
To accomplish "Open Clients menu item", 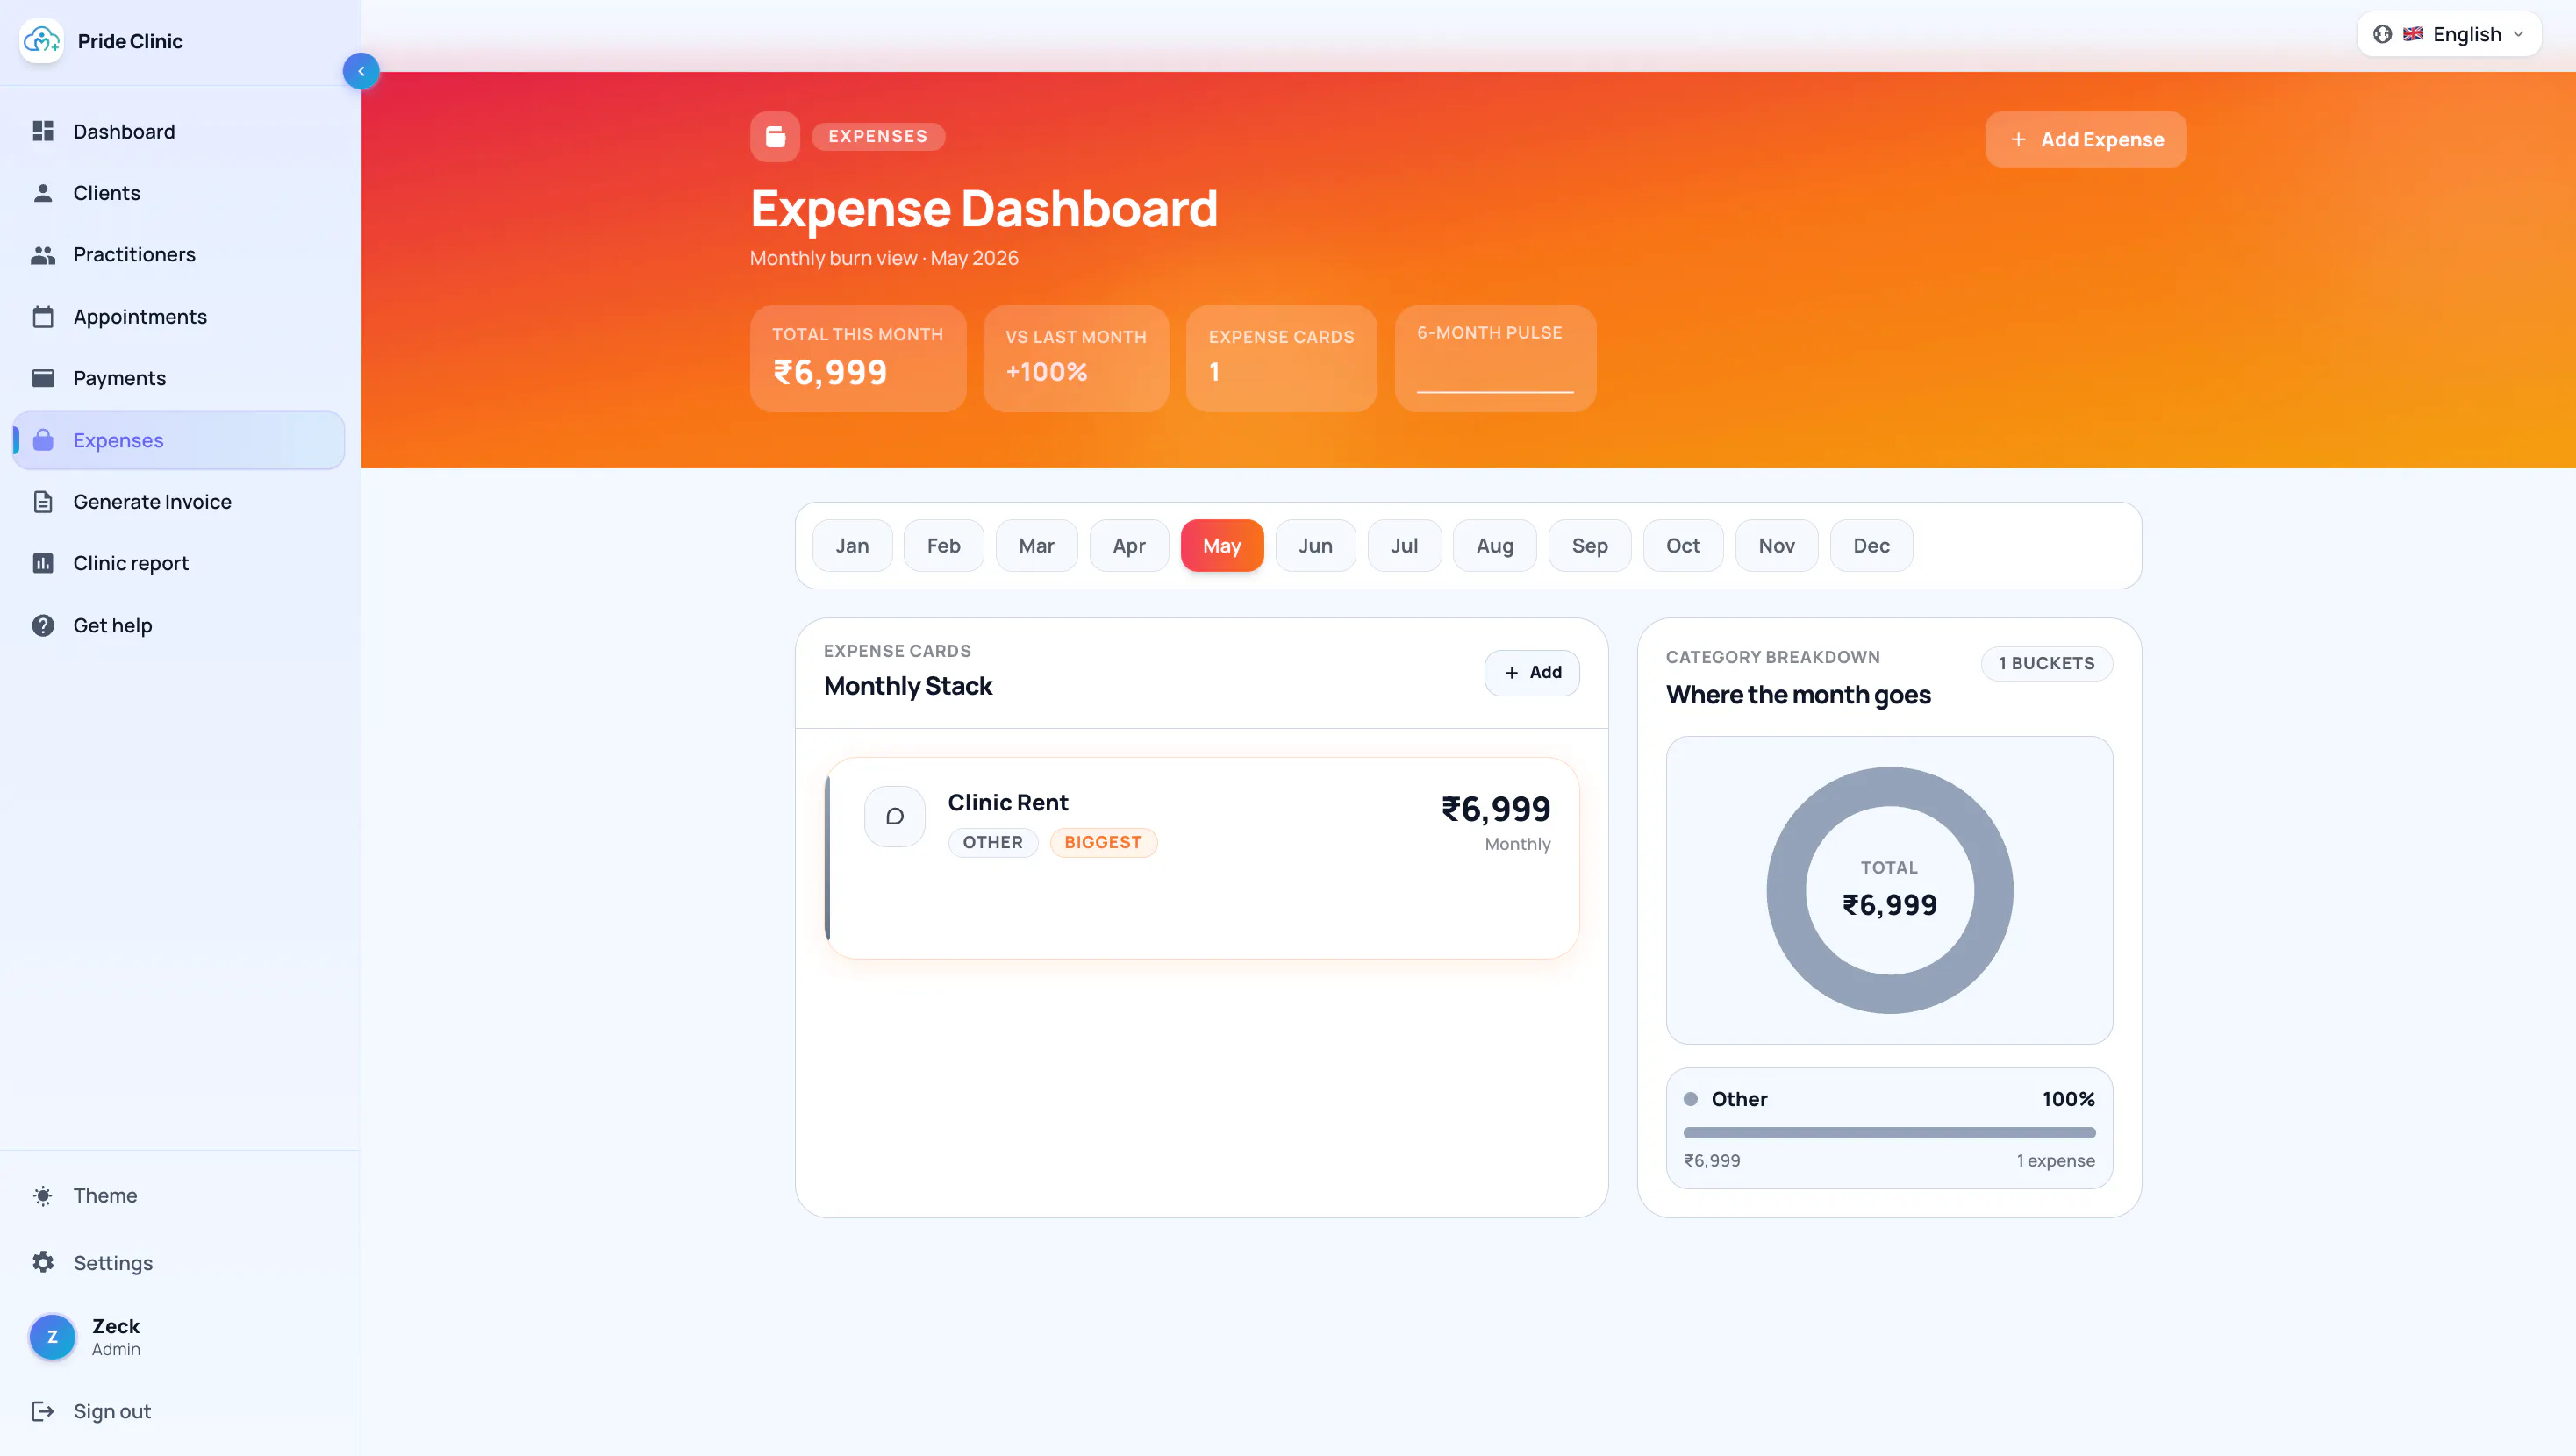I will (x=180, y=193).
